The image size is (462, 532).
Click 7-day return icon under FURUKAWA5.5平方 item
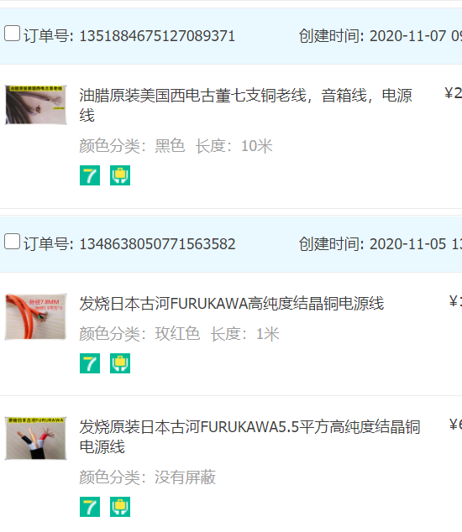click(90, 507)
